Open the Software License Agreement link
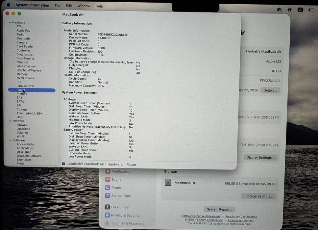The width and height of the screenshot is (318, 230). pos(201,216)
